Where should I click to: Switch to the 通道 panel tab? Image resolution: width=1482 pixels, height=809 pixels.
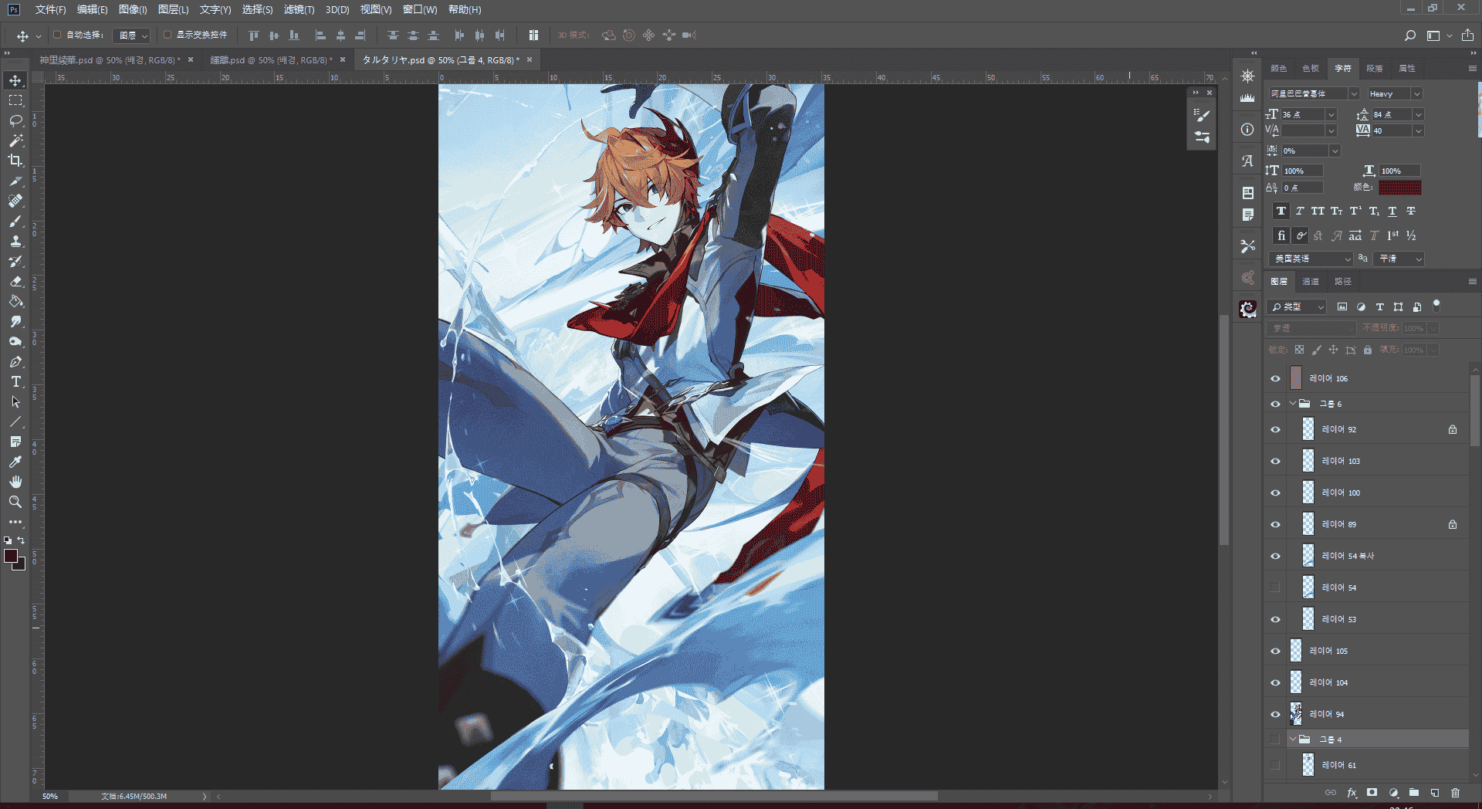pos(1311,281)
